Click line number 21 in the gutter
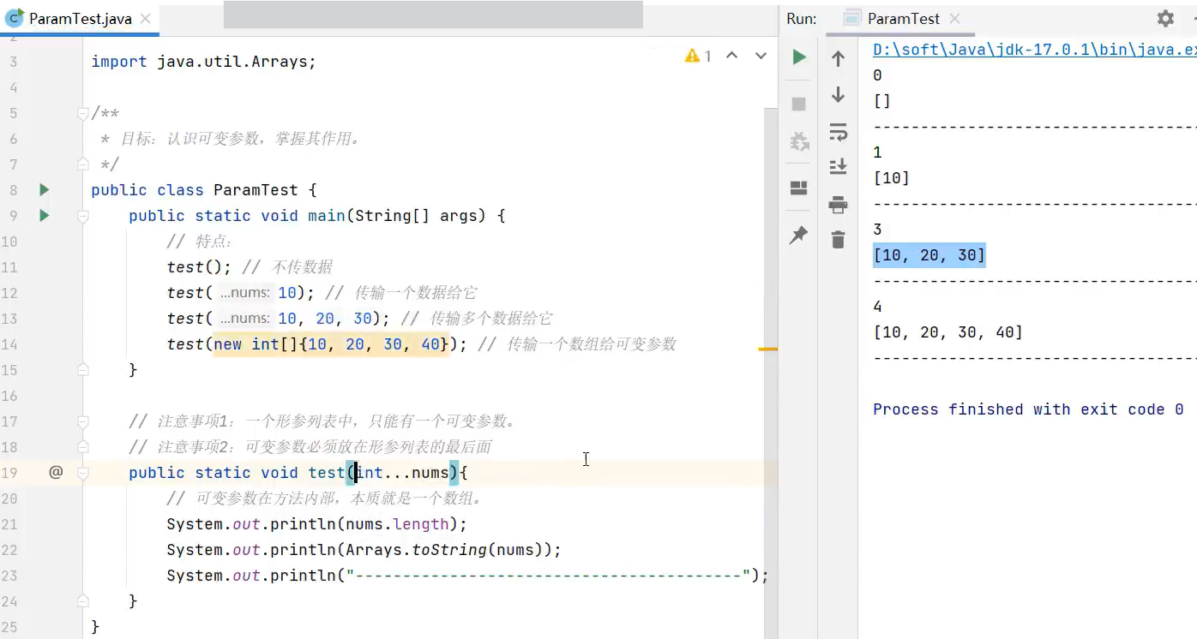The height and width of the screenshot is (639, 1197). tap(9, 524)
